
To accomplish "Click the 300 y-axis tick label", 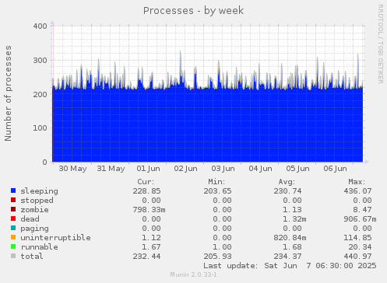I will pyautogui.click(x=40, y=61).
